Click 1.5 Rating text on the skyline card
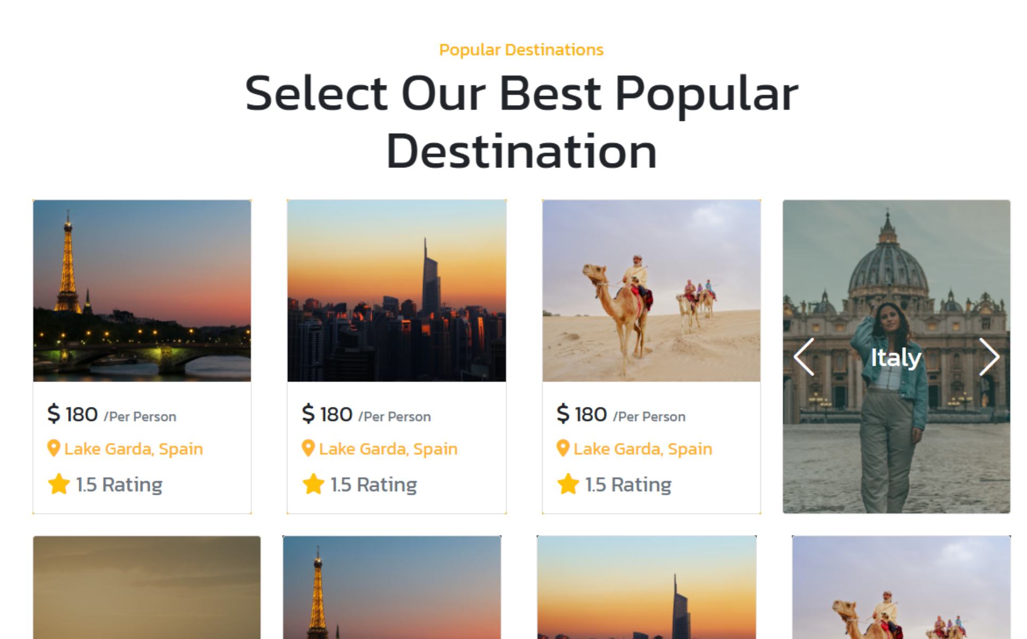 374,485
